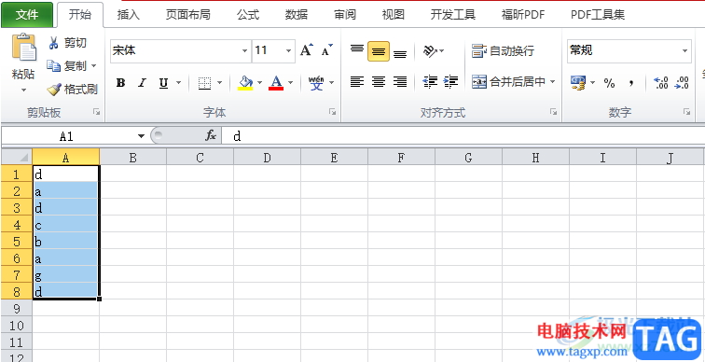705x362 pixels.
Task: Click the Copy icon
Action: [x=53, y=66]
